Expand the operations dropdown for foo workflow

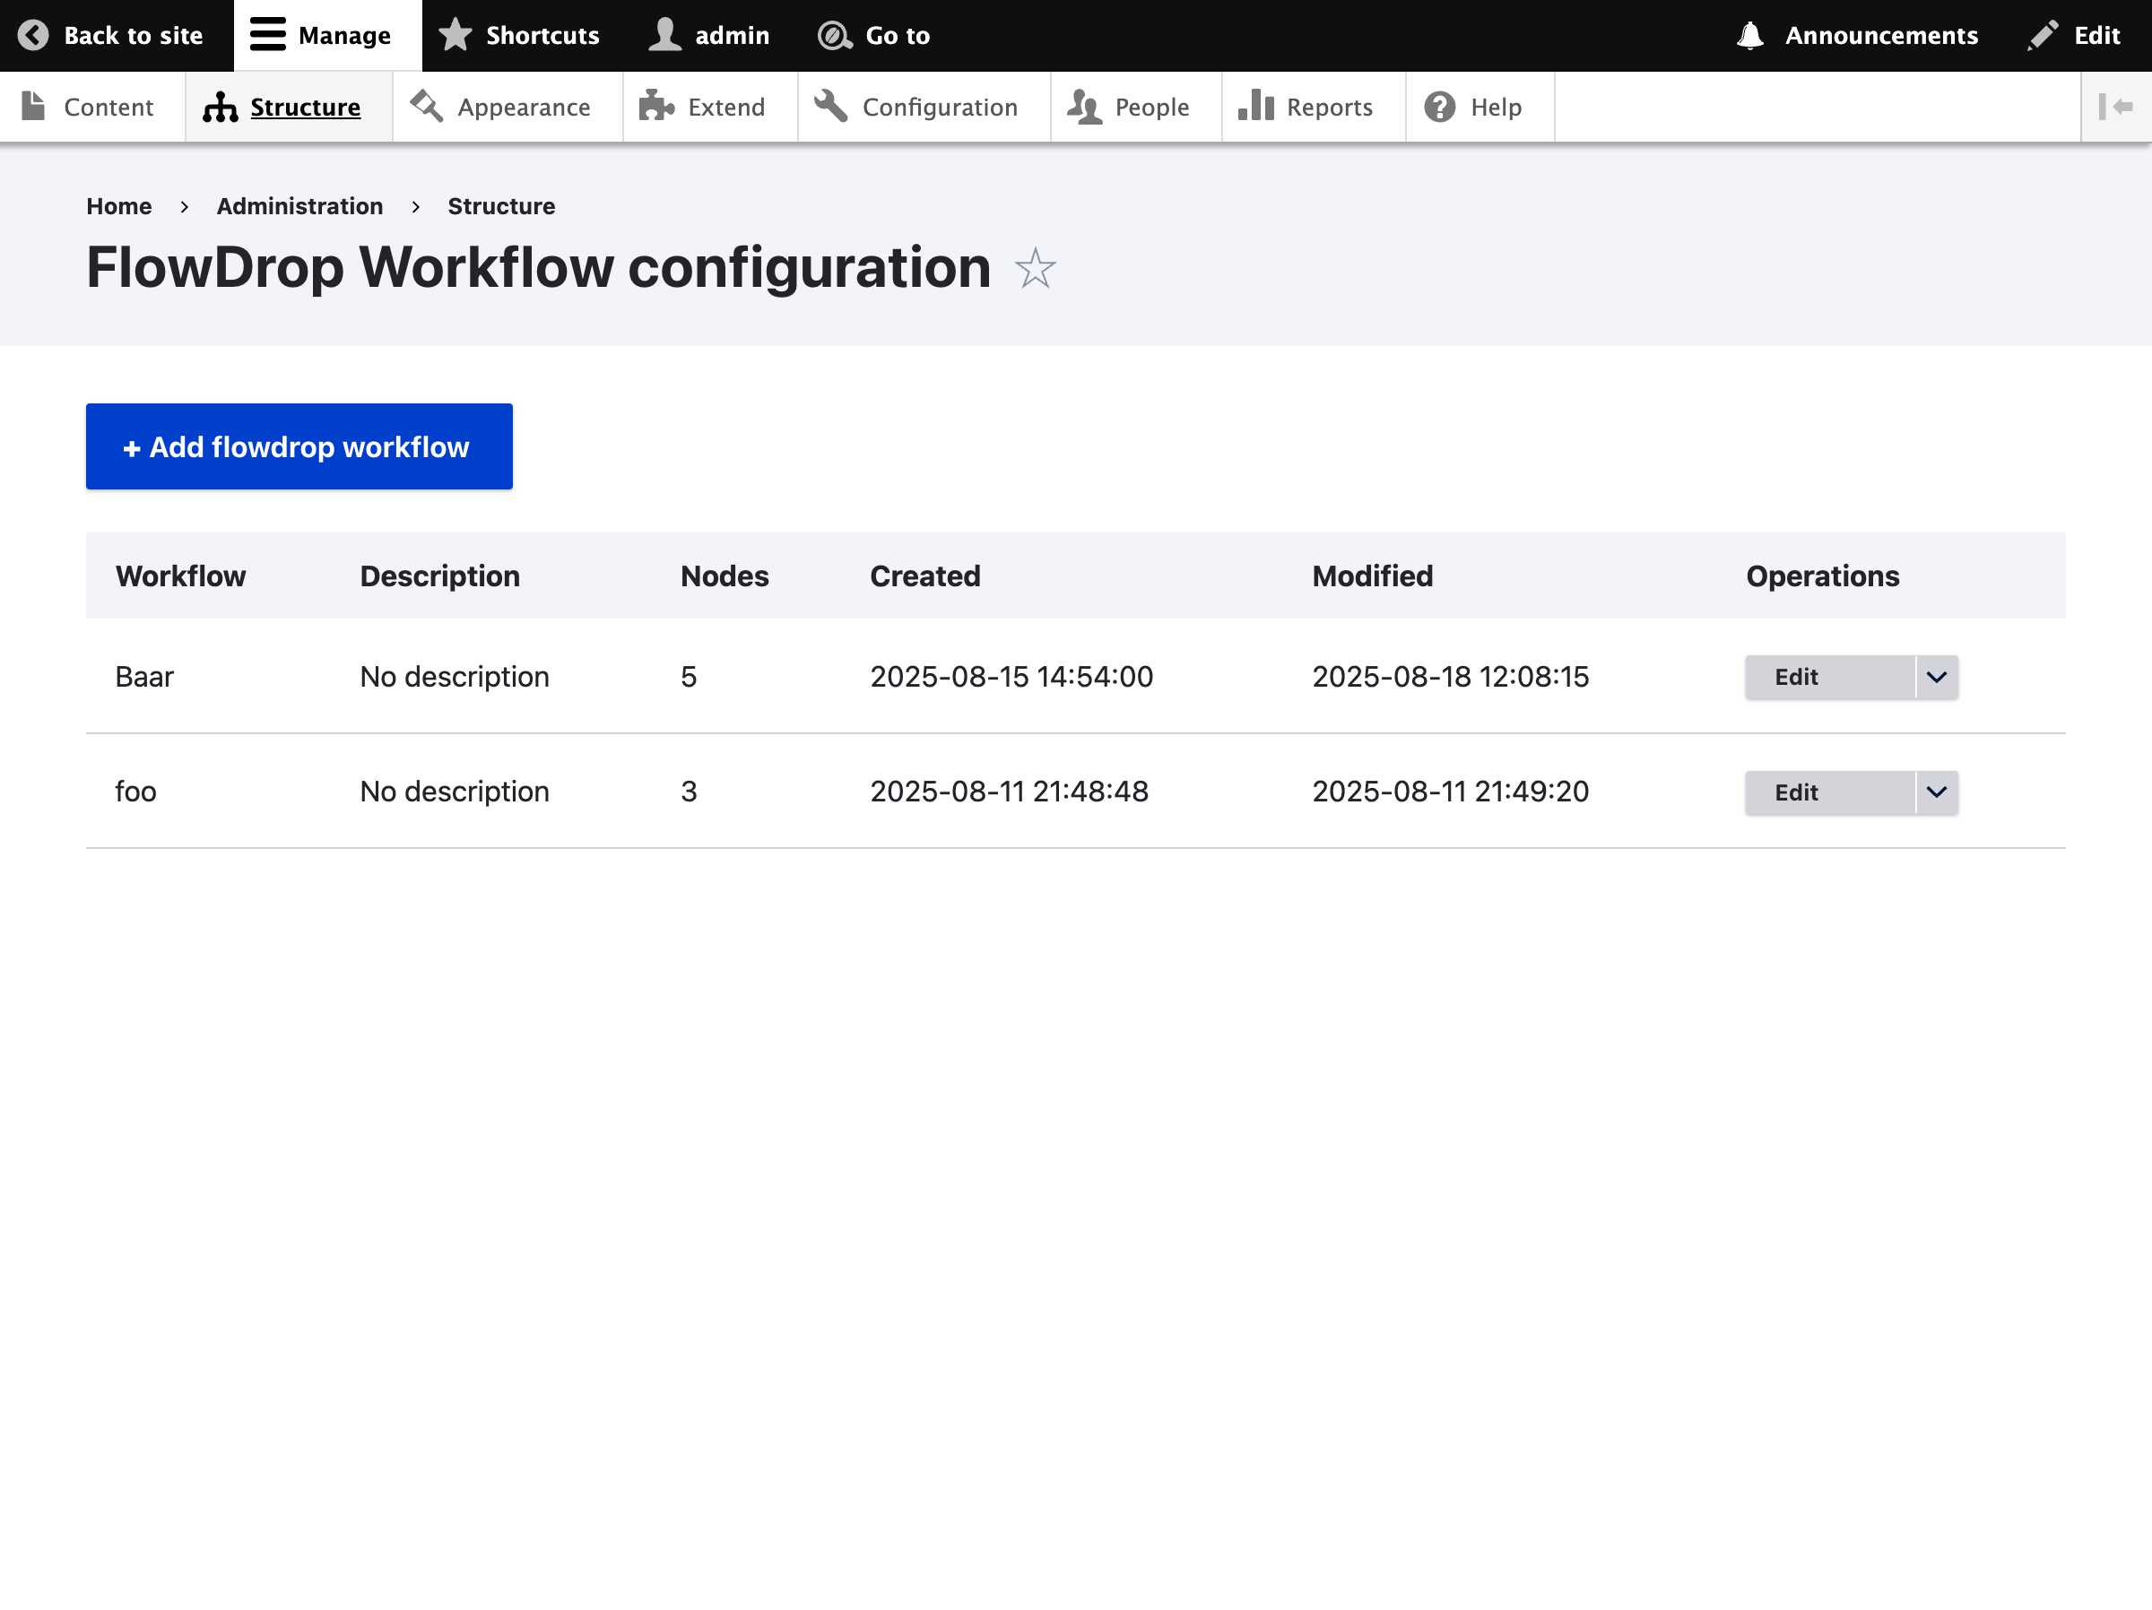(1936, 791)
